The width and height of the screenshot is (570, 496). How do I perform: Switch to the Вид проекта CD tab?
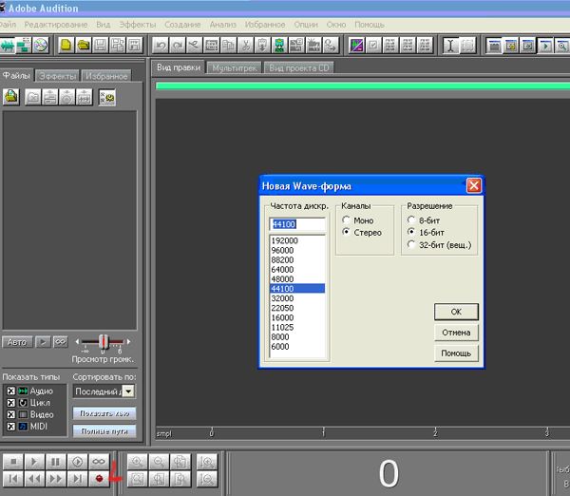(299, 68)
